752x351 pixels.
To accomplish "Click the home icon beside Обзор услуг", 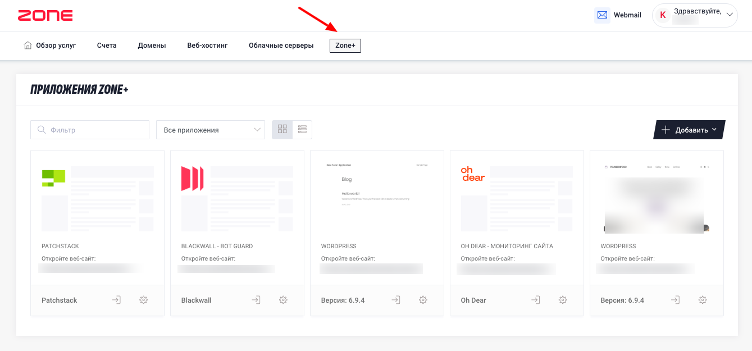I will tap(28, 45).
